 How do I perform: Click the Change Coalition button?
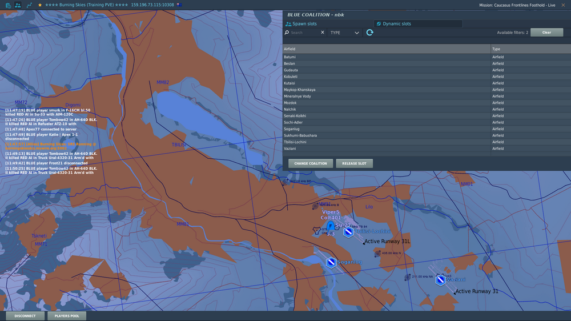click(311, 163)
